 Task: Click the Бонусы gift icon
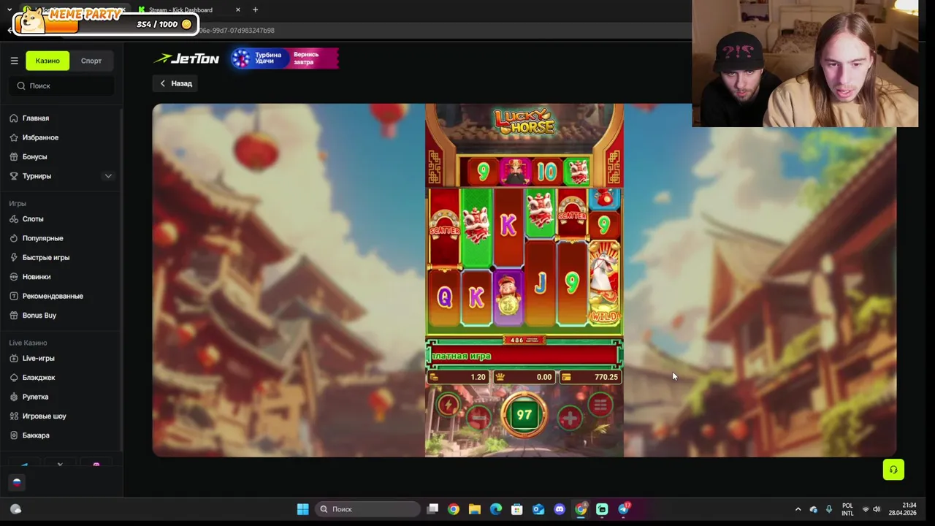pos(14,156)
